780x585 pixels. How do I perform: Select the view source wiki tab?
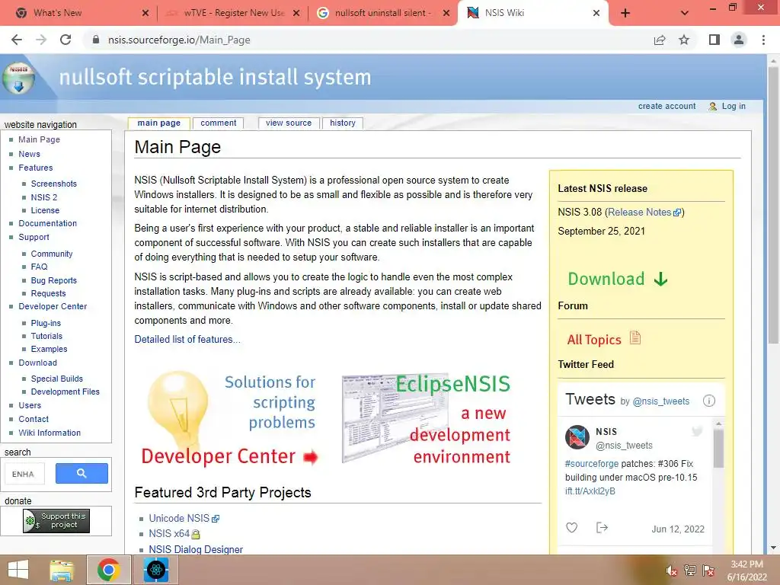click(x=289, y=123)
